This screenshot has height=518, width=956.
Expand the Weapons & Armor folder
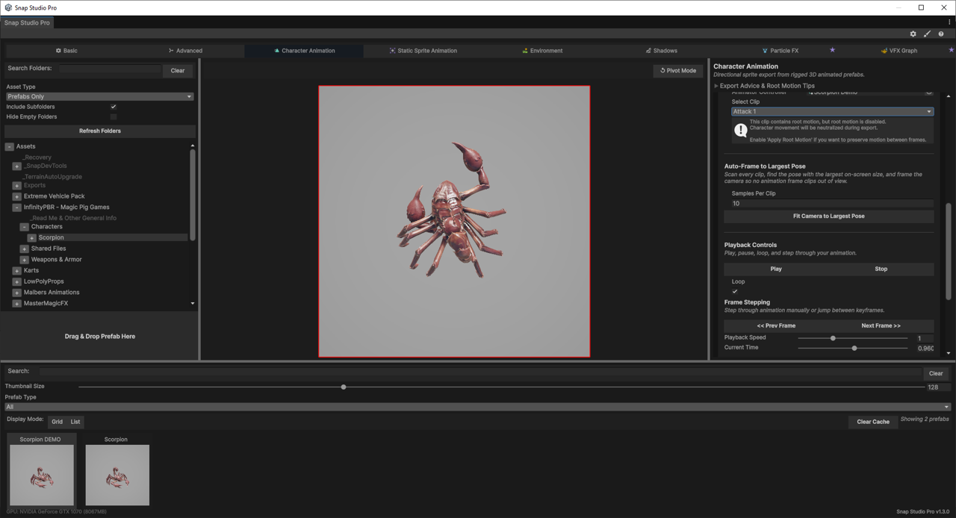pos(24,260)
